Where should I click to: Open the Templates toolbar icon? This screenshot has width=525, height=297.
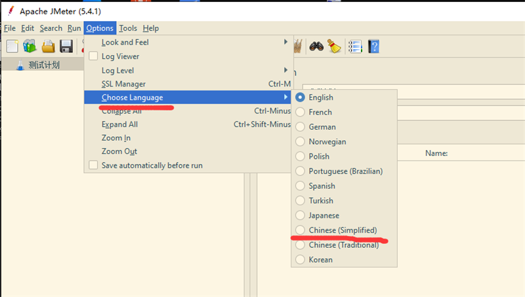point(30,46)
